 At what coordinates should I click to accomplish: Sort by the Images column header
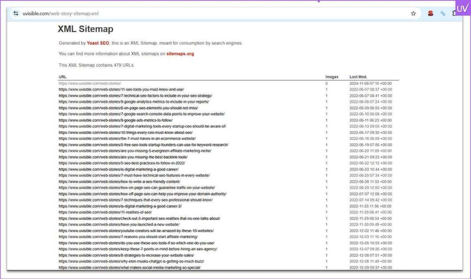[332, 77]
